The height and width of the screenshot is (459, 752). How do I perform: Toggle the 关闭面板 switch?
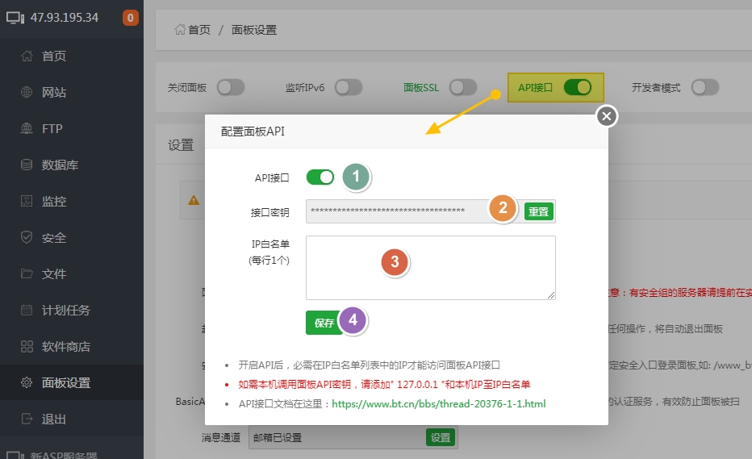point(231,87)
